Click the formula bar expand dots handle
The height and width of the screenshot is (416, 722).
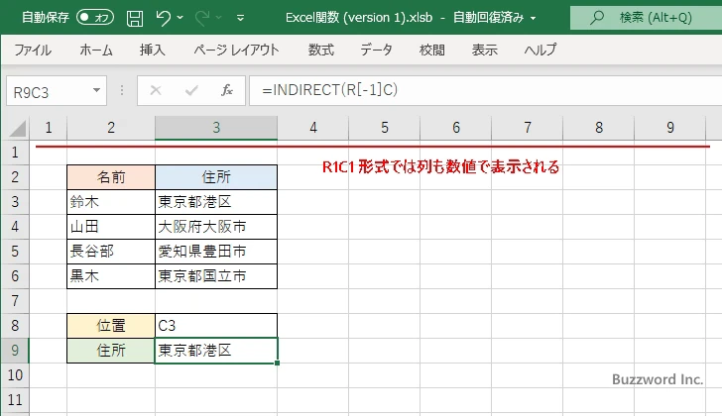click(122, 90)
